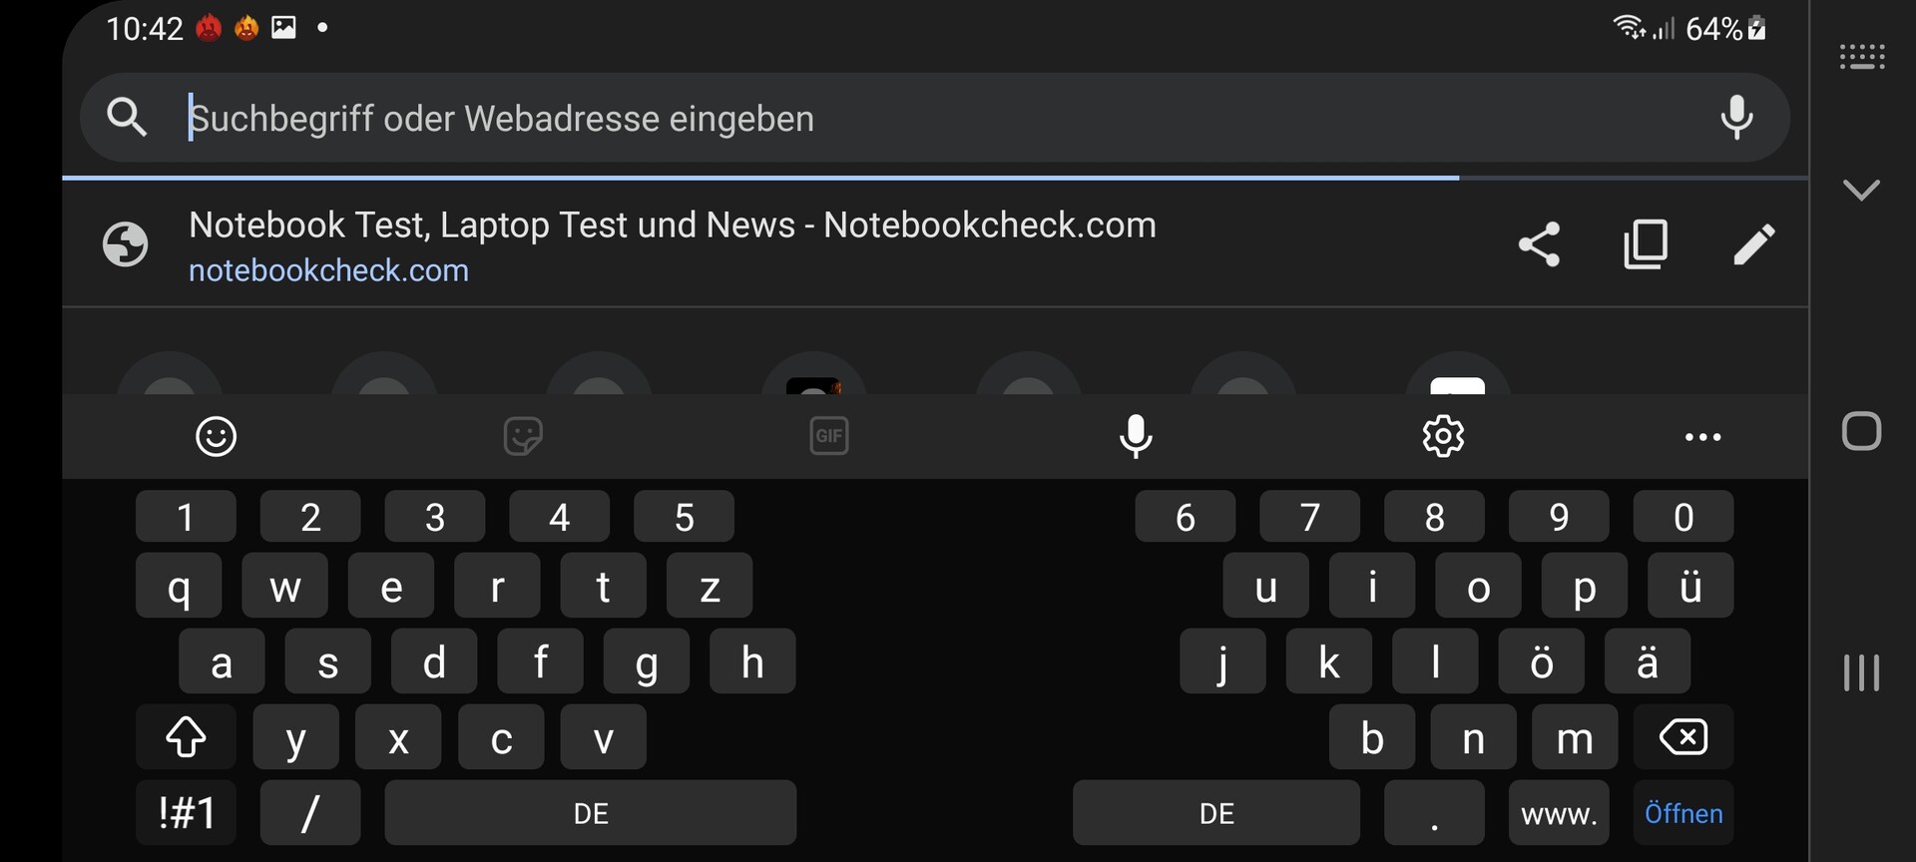1916x862 pixels.
Task: Tap the keyboard layout switch icon
Action: point(1862,57)
